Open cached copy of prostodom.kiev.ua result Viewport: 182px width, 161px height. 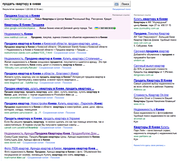(42, 98)
